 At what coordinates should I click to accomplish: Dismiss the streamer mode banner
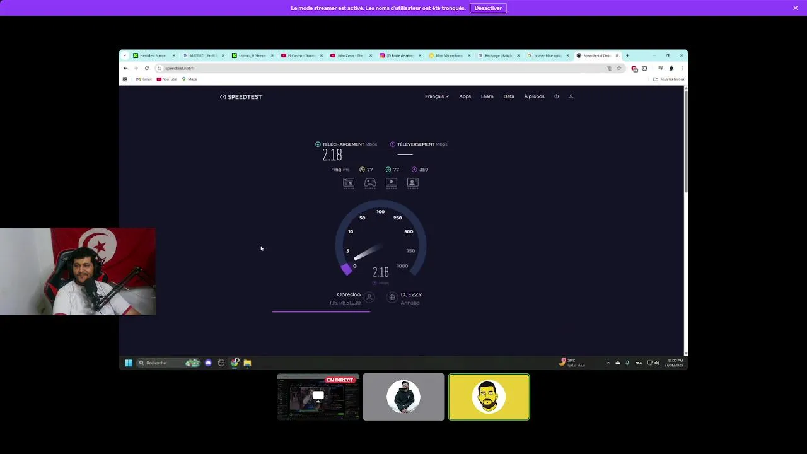(796, 8)
